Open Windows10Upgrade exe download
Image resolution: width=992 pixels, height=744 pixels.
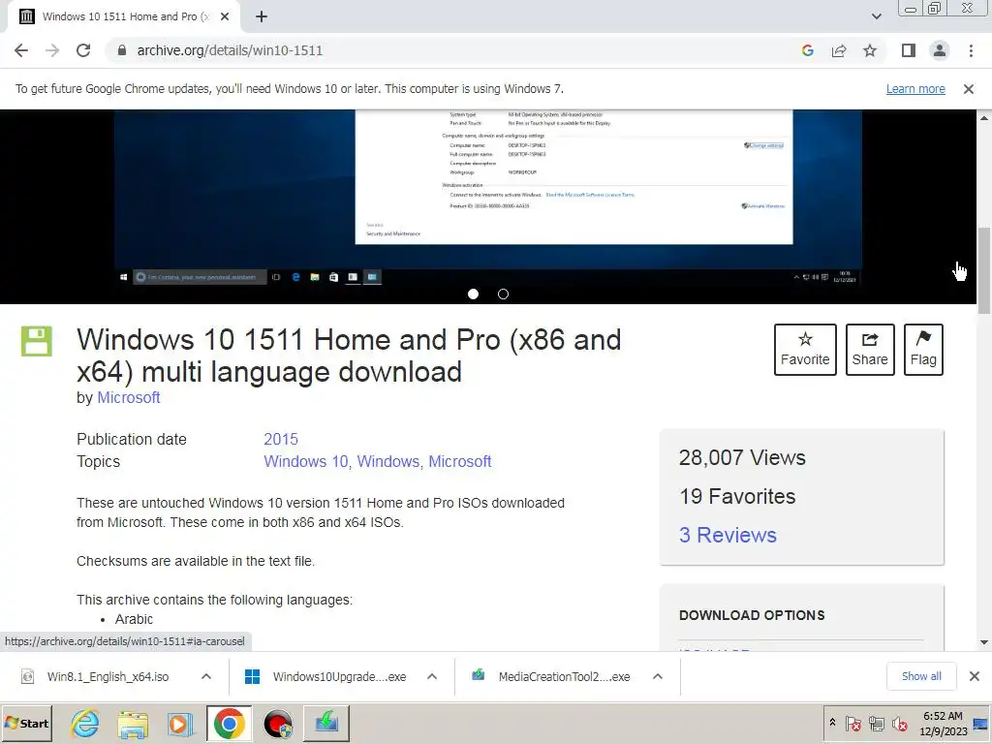pyautogui.click(x=339, y=677)
